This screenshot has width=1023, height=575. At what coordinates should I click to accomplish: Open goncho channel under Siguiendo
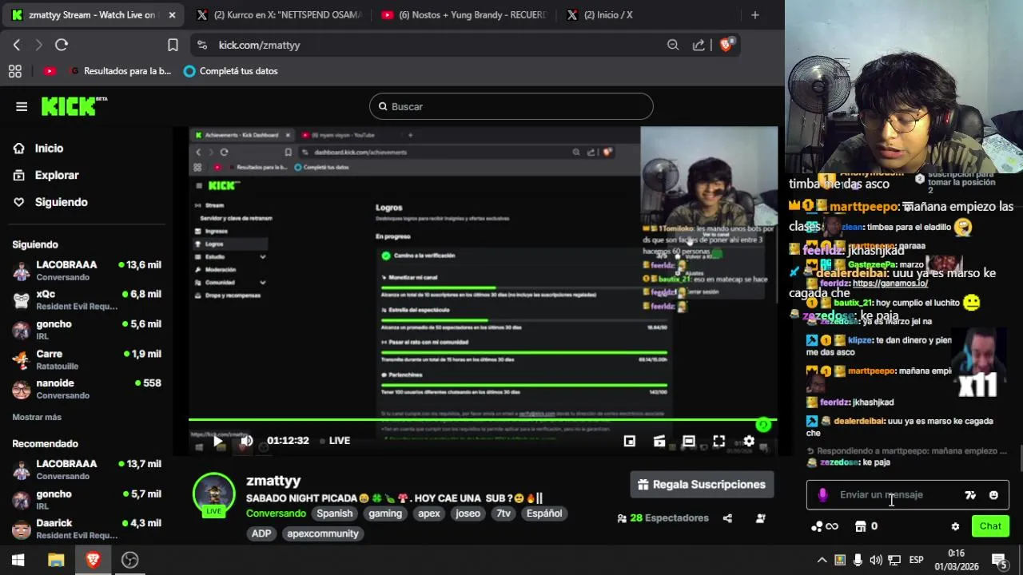pyautogui.click(x=86, y=329)
